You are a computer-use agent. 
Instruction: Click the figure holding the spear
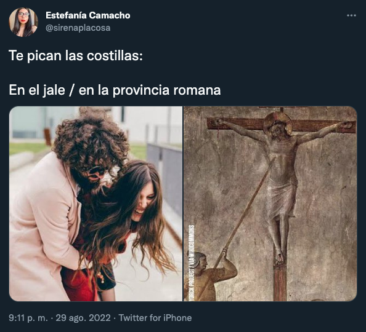[211, 276]
